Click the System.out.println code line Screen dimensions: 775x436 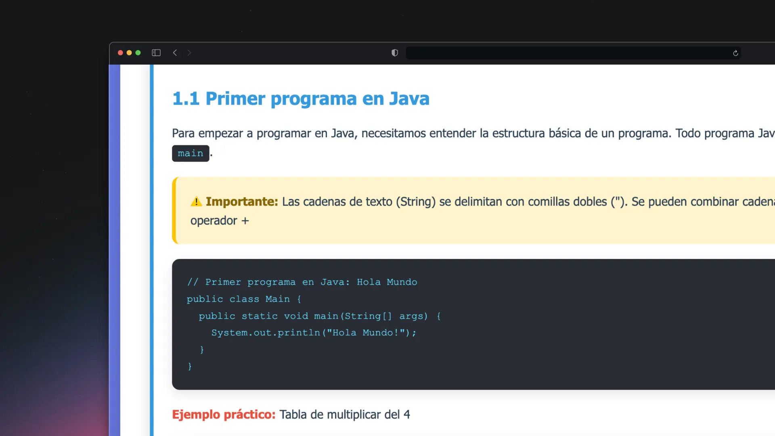pyautogui.click(x=313, y=333)
